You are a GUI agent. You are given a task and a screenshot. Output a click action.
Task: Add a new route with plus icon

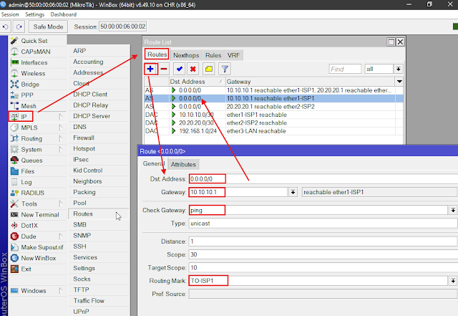(150, 69)
